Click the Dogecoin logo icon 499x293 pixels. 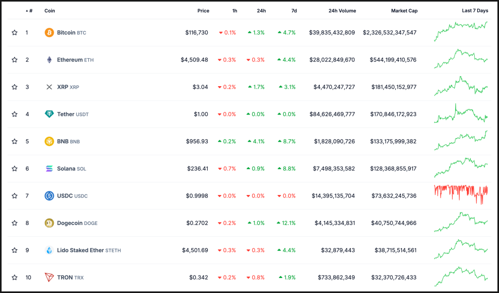coord(49,223)
